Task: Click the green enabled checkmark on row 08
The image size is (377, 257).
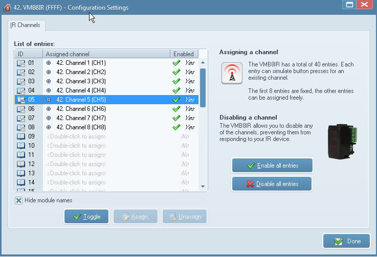Action: point(176,127)
